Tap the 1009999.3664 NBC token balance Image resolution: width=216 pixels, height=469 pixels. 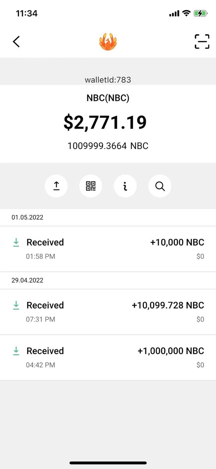point(108,146)
